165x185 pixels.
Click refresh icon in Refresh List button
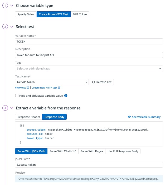tap(93, 82)
